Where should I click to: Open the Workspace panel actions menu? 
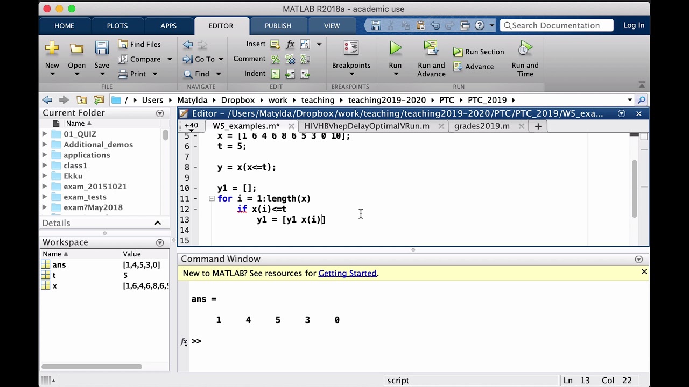click(x=160, y=242)
